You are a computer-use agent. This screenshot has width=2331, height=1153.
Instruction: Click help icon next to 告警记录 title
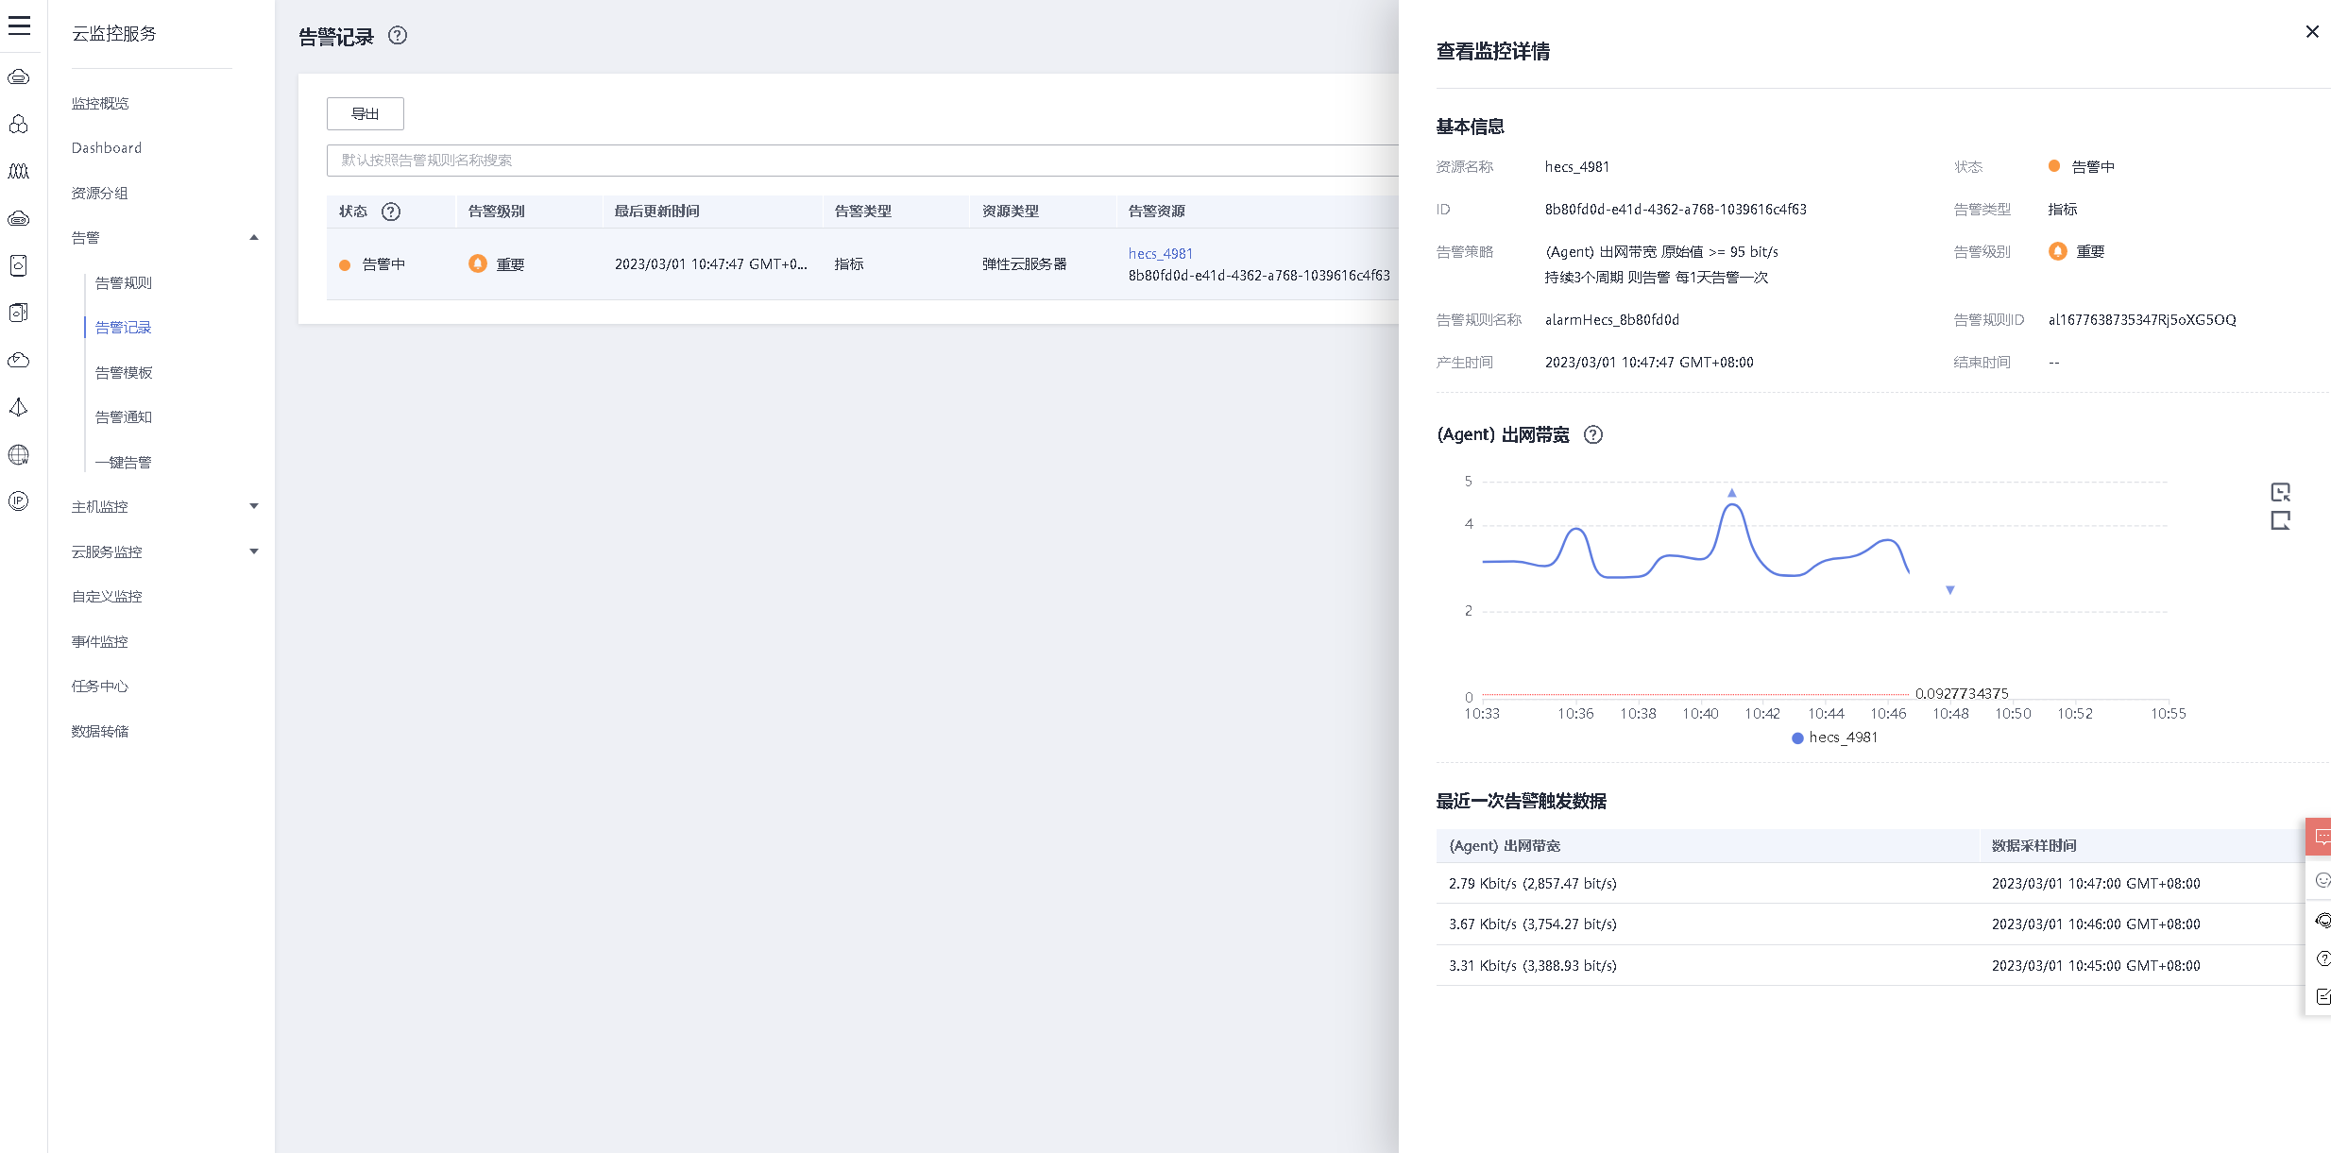point(398,36)
